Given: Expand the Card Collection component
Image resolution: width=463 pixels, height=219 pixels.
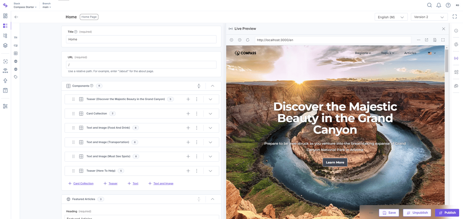Looking at the screenshot, I should (x=210, y=114).
